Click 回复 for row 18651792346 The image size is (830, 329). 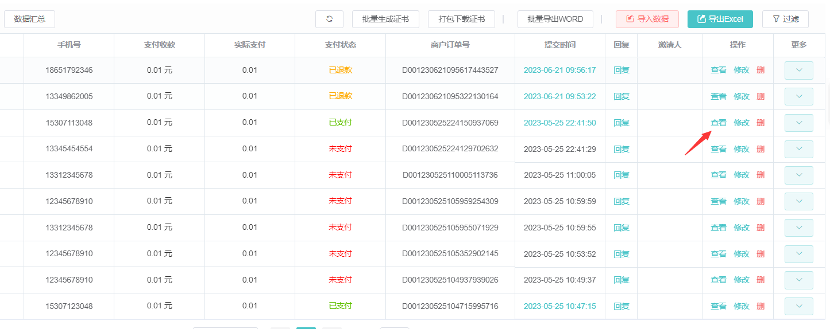(621, 70)
